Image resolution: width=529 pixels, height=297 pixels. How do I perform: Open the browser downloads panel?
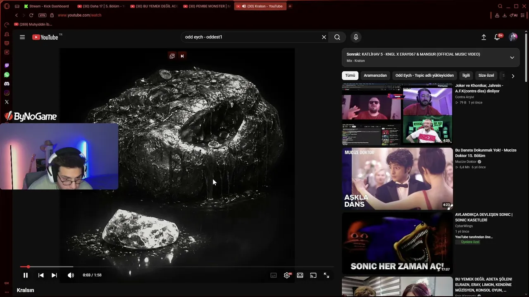pyautogui.click(x=505, y=15)
